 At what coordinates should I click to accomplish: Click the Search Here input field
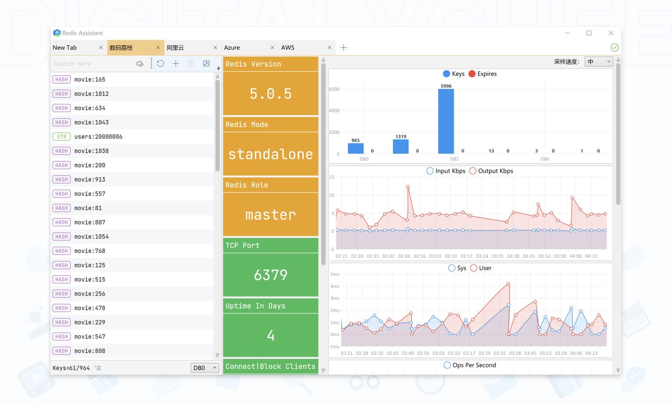click(x=92, y=64)
